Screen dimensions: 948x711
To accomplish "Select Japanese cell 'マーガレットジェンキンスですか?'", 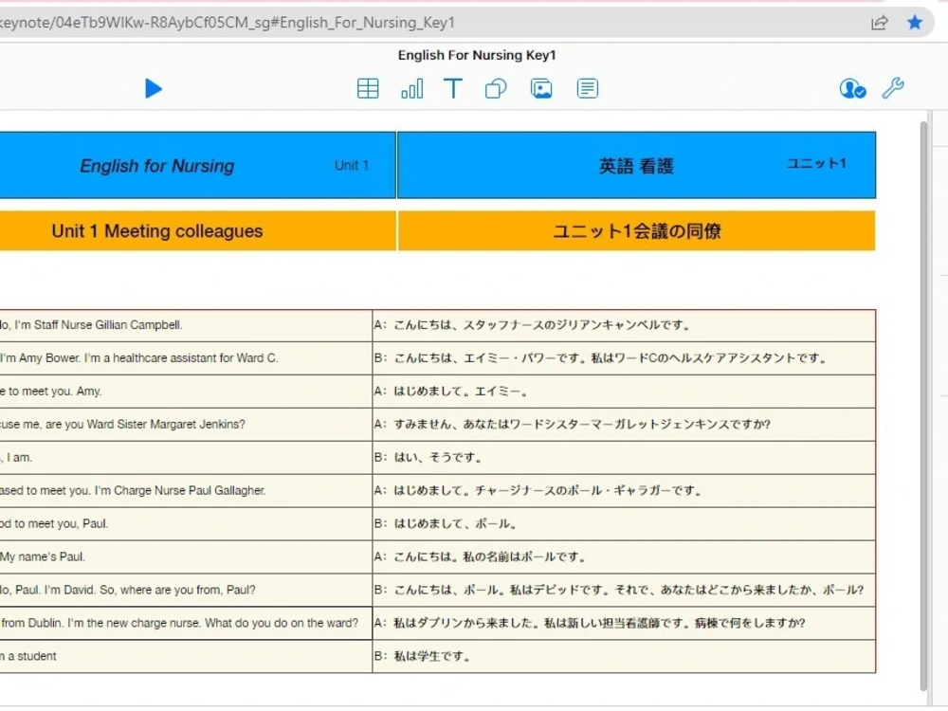I will (x=624, y=425).
